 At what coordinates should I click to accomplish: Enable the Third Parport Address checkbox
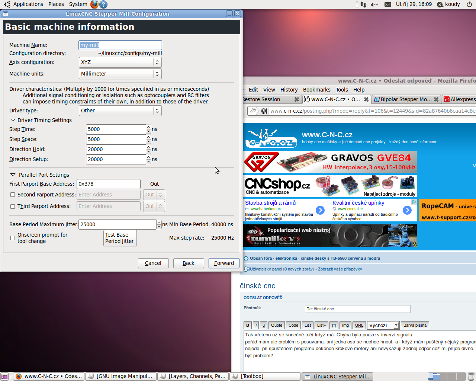(13, 206)
